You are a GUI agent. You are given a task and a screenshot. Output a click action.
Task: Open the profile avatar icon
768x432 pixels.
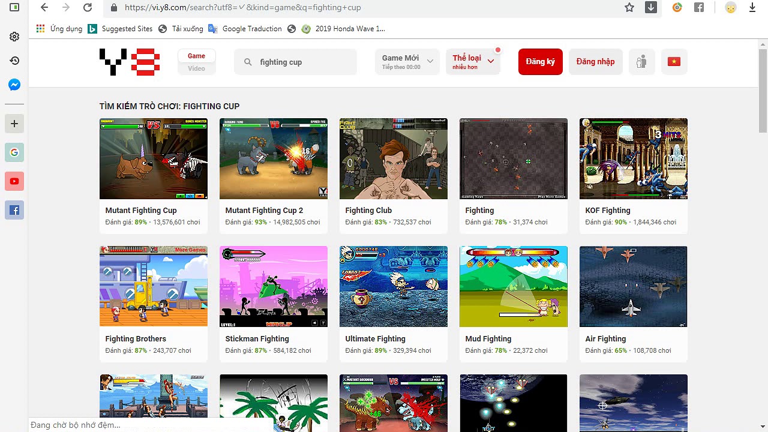pyautogui.click(x=730, y=8)
